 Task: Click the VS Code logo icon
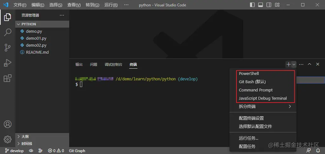click(6, 4)
